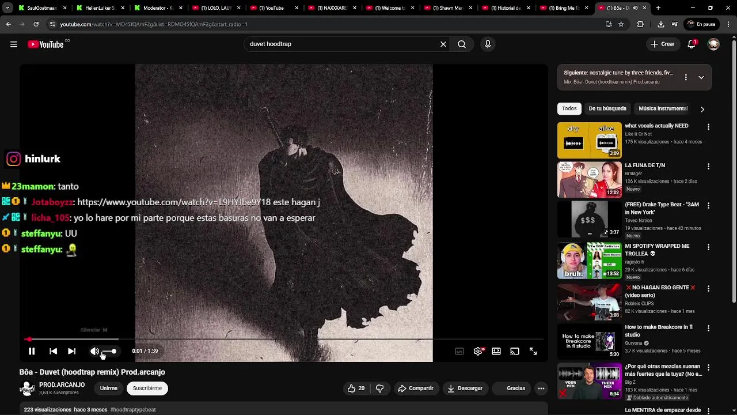Open the Drake Type Beat video title
The height and width of the screenshot is (415, 737).
662,209
